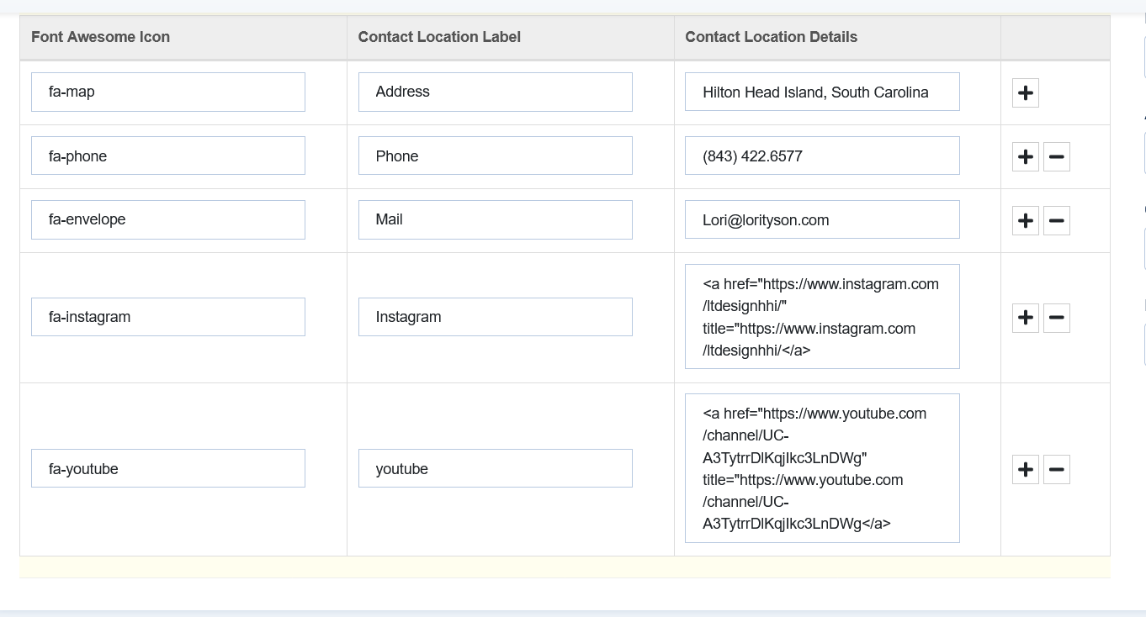
Task: Click the Instagram link HTML text area
Action: 821,317
